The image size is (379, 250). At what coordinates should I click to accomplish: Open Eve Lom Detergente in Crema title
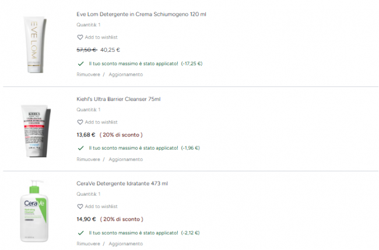click(x=141, y=14)
